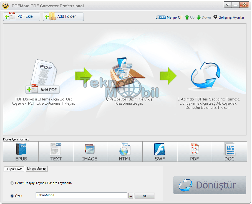Click the Aç button
252x204 pixels.
click(x=145, y=196)
